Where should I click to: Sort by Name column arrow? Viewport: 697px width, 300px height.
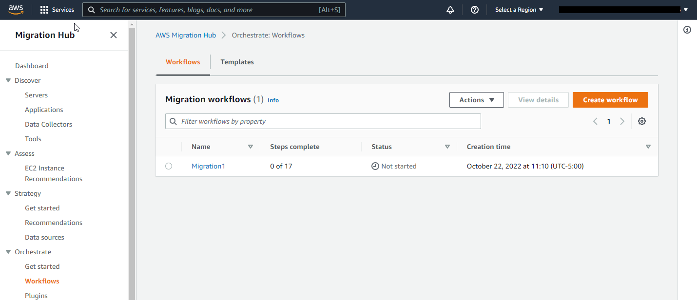[251, 147]
